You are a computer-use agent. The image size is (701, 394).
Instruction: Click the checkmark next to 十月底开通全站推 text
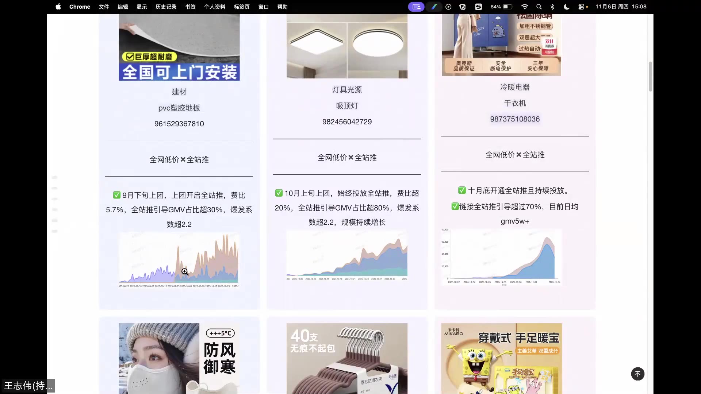[461, 190]
